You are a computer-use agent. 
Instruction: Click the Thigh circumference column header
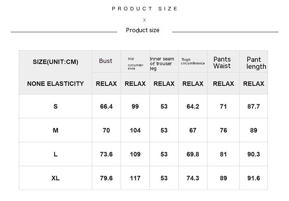[x=193, y=61]
